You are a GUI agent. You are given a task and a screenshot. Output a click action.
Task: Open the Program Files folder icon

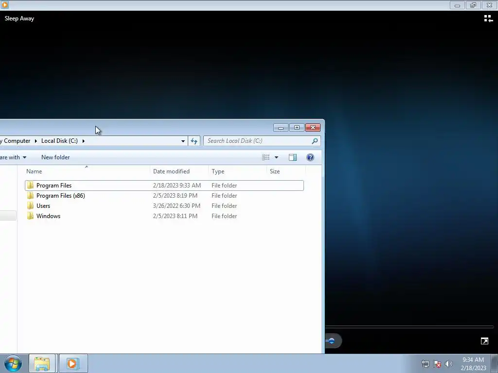pos(30,185)
